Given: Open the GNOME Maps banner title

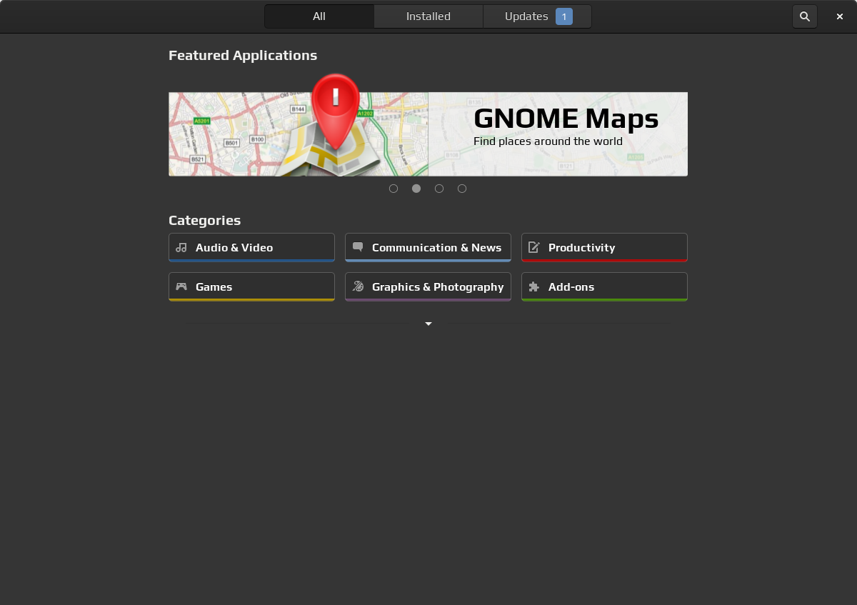Looking at the screenshot, I should pos(566,119).
